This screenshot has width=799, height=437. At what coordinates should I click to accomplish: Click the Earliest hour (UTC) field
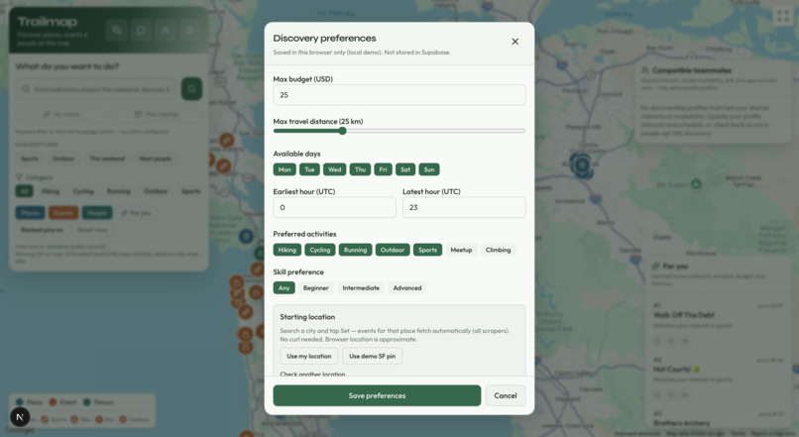click(x=334, y=207)
